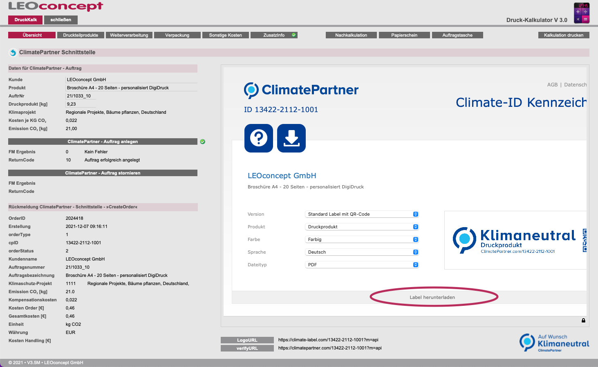Click Kalkulation drucken button

point(564,35)
